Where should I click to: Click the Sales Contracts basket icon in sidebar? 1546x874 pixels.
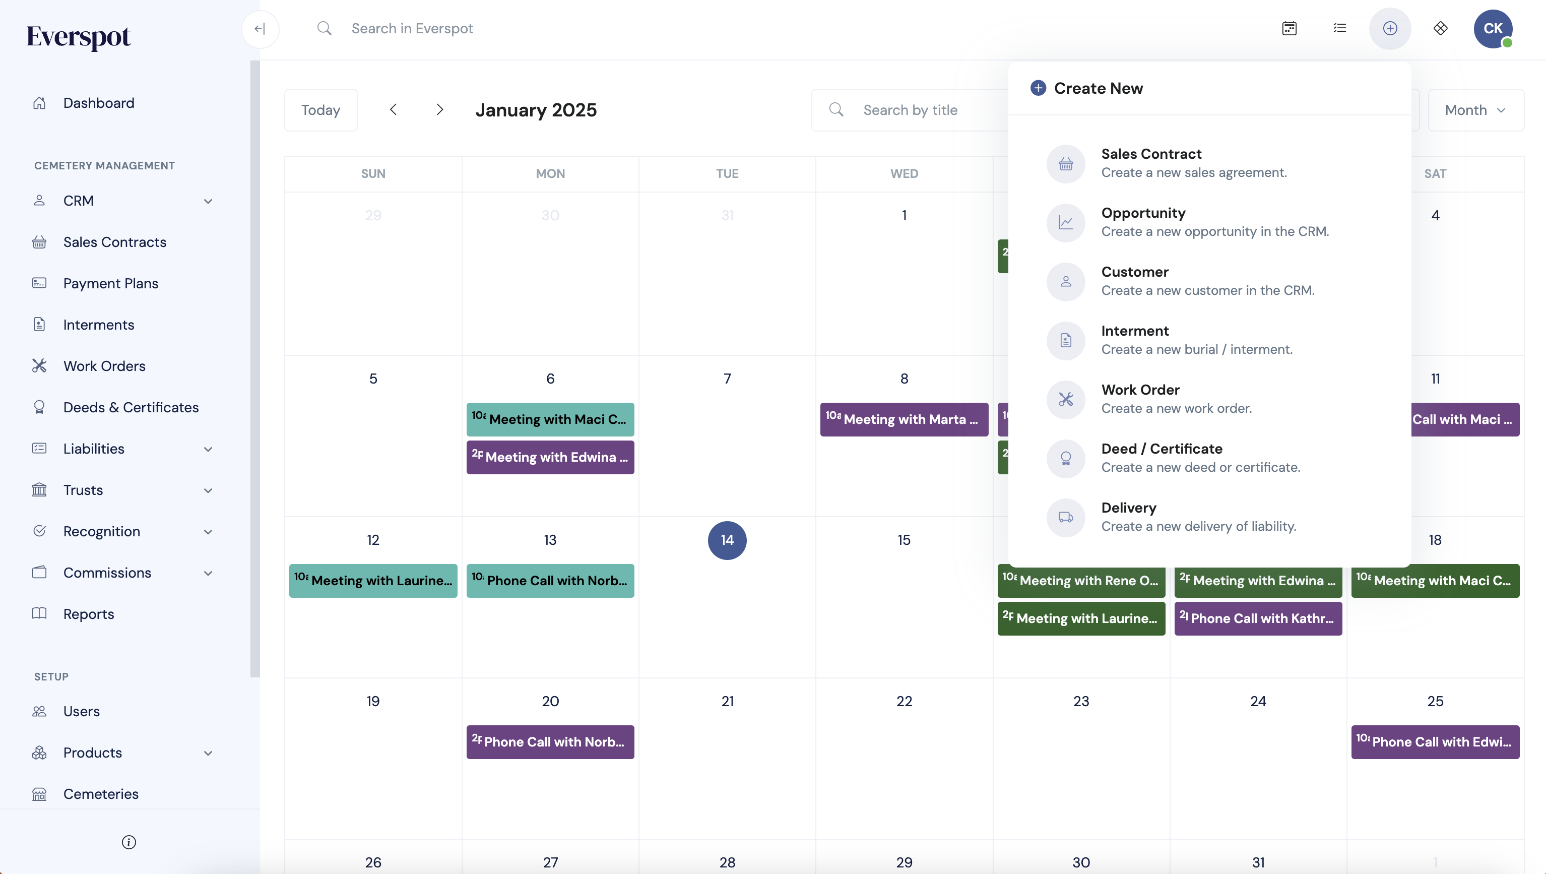[39, 242]
